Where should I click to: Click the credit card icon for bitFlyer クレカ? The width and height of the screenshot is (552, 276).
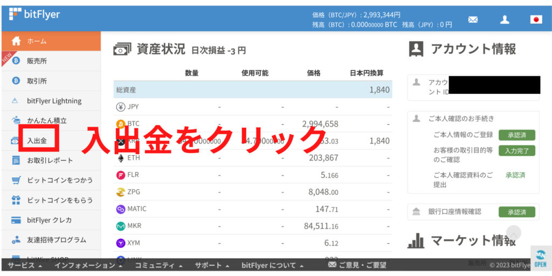[16, 220]
